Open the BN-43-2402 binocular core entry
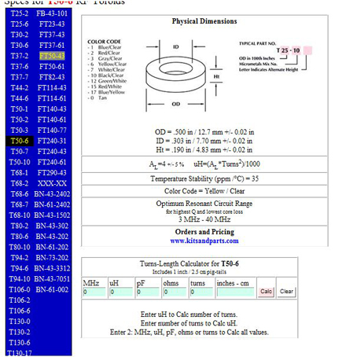The image size is (346, 357). click(x=52, y=194)
